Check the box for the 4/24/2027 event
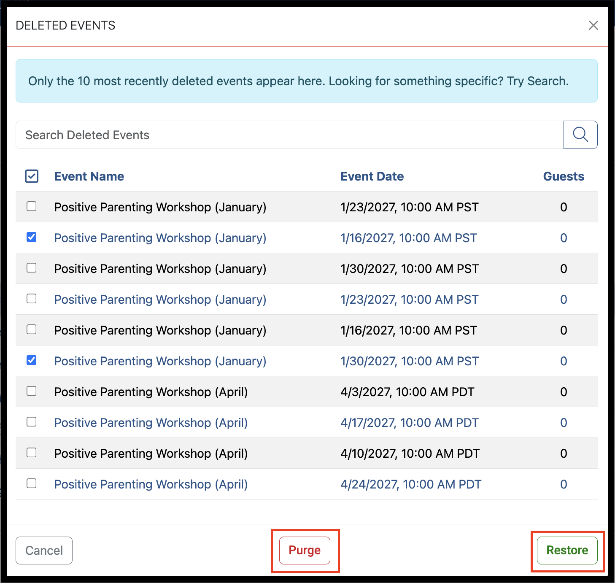Viewport: 615px width, 583px height. [x=32, y=483]
